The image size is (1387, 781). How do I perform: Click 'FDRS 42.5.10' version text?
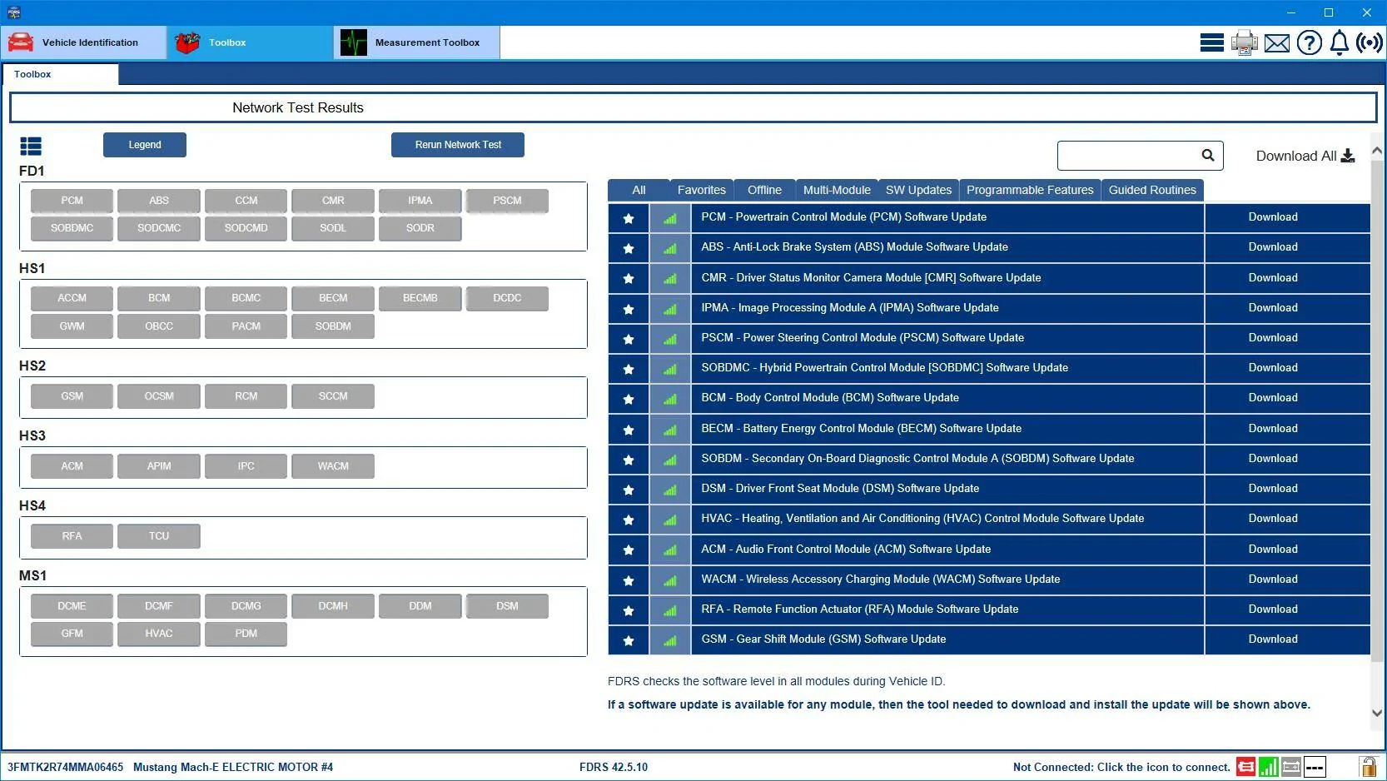pos(614,767)
